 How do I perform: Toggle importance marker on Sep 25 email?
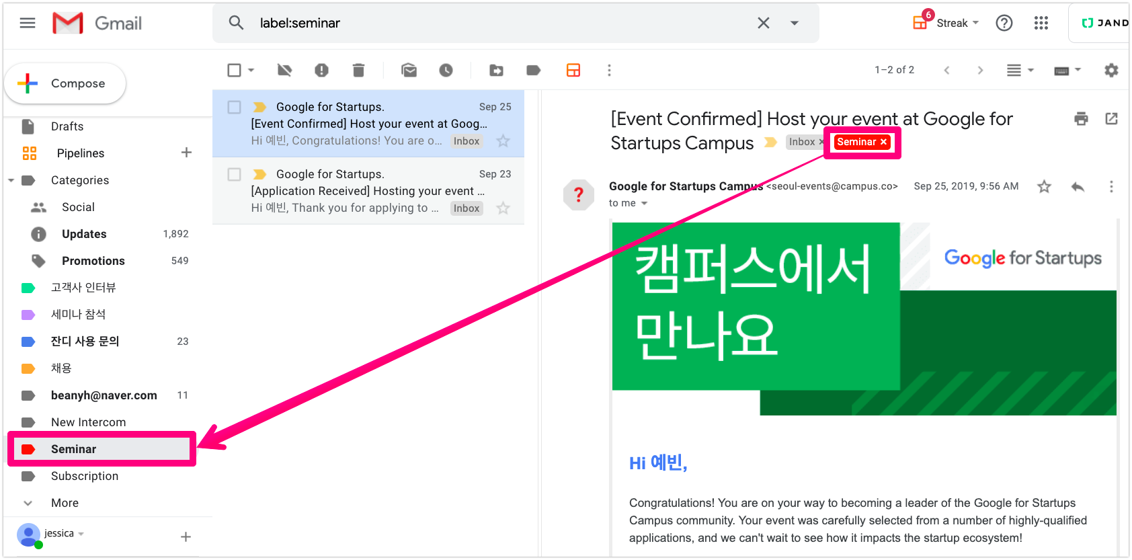[x=259, y=107]
